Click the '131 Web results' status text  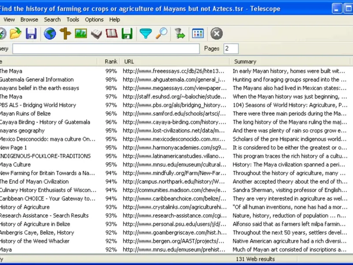tap(255, 259)
